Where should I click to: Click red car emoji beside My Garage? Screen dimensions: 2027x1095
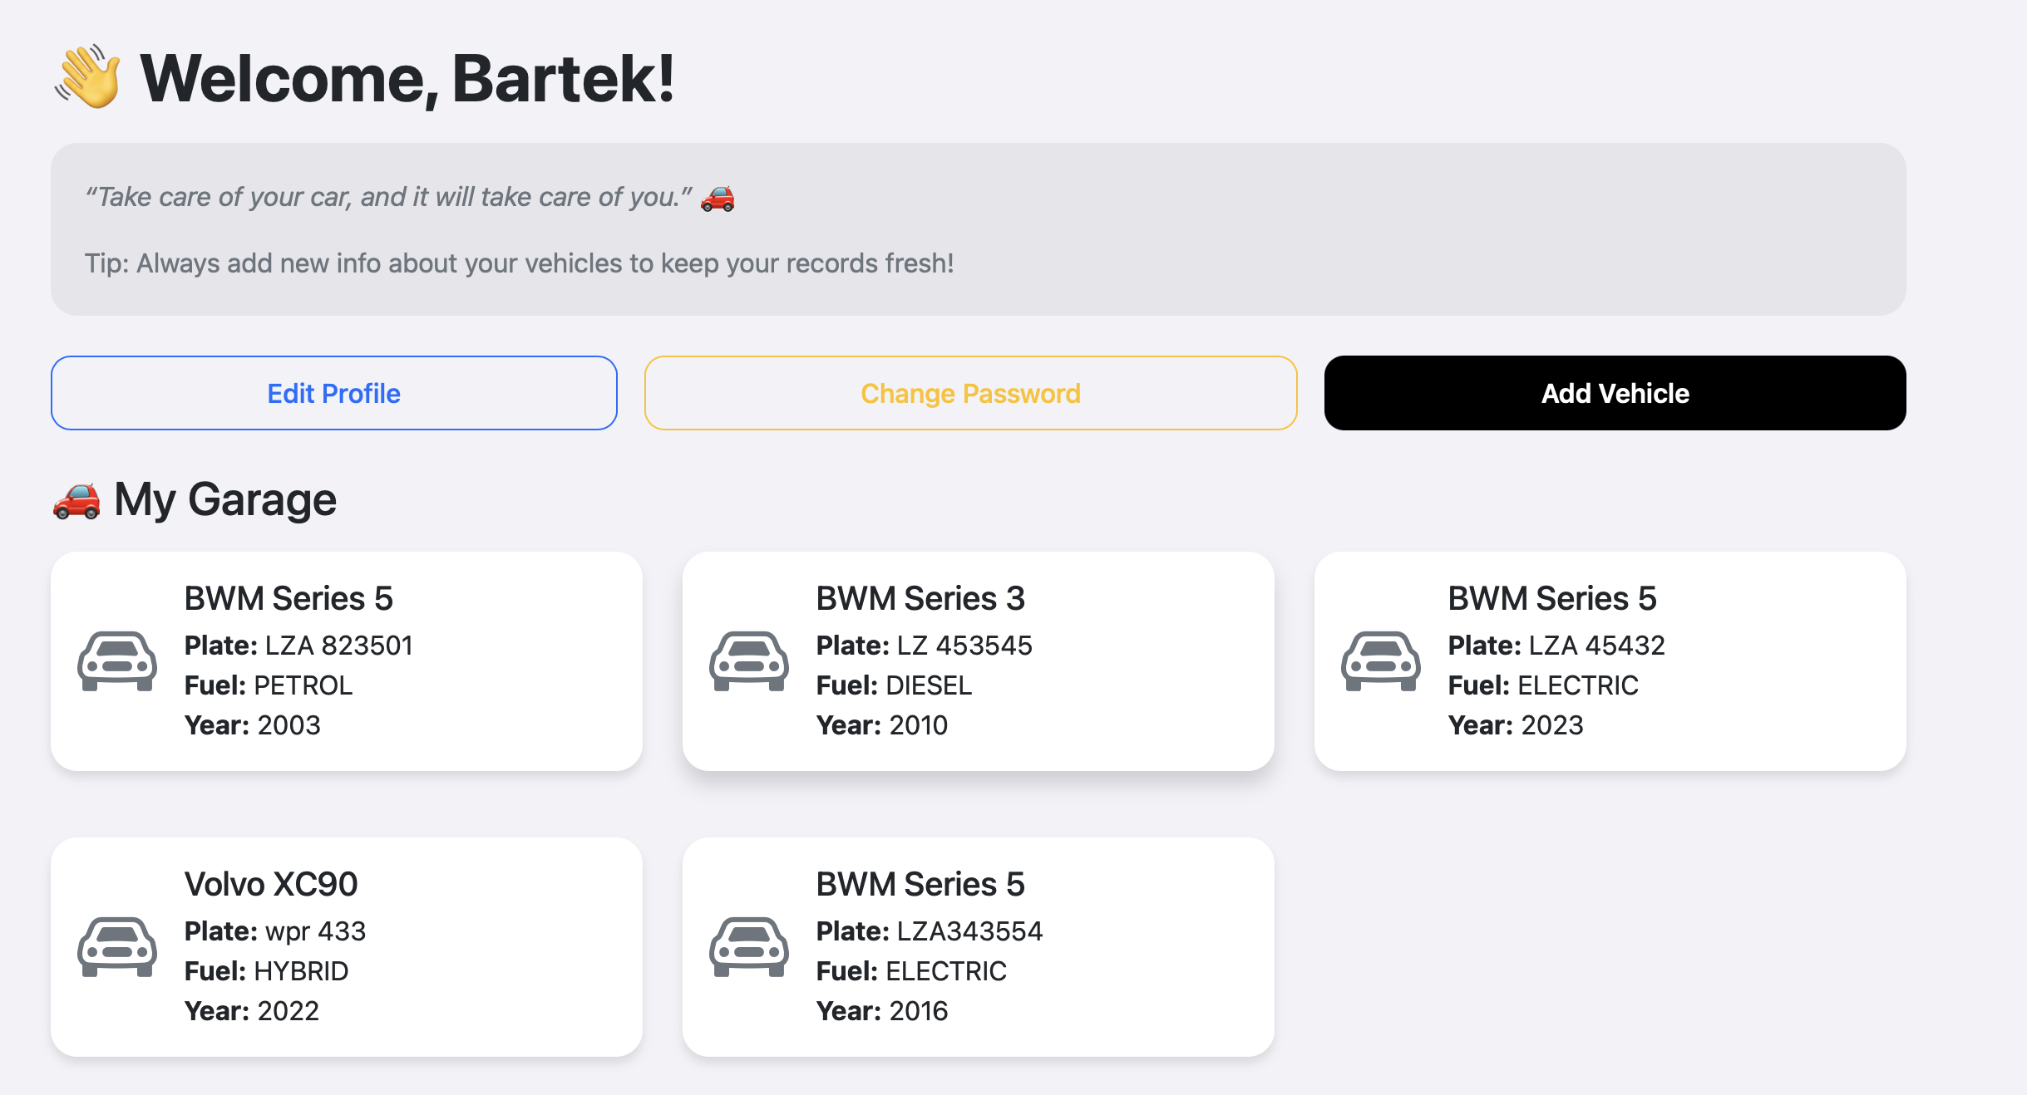point(76,500)
